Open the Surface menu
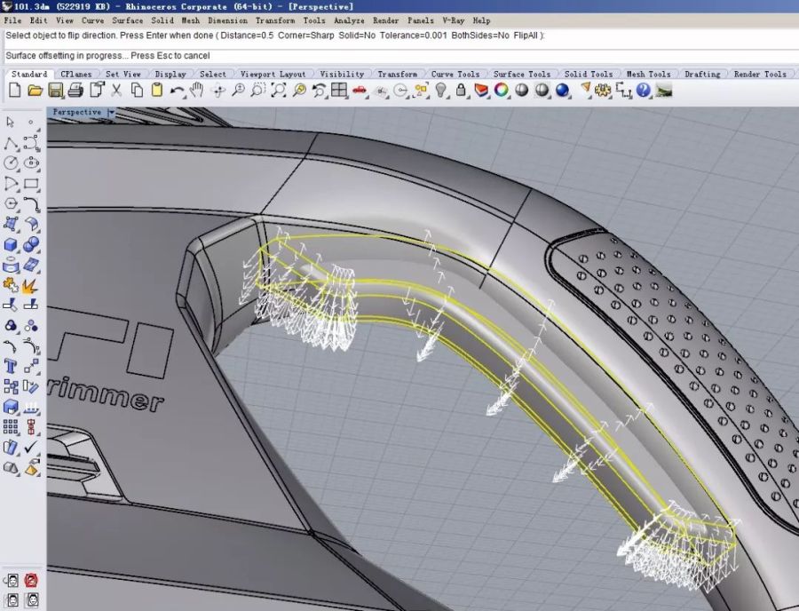This screenshot has height=611, width=799. click(x=127, y=20)
